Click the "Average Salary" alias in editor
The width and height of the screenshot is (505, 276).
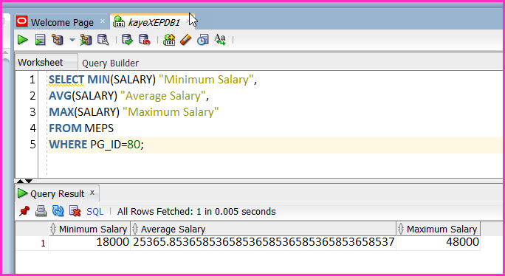[x=162, y=96]
